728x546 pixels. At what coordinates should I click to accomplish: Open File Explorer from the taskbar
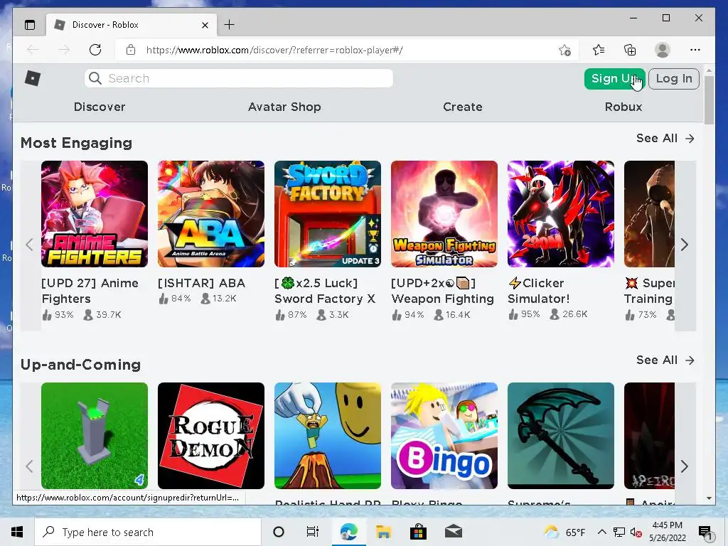pyautogui.click(x=384, y=532)
